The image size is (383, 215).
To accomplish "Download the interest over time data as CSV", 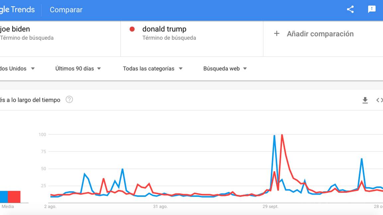I will tap(365, 100).
